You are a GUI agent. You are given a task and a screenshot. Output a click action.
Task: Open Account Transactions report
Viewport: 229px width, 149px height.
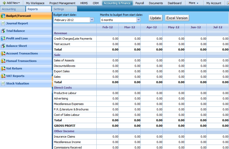click(22, 53)
